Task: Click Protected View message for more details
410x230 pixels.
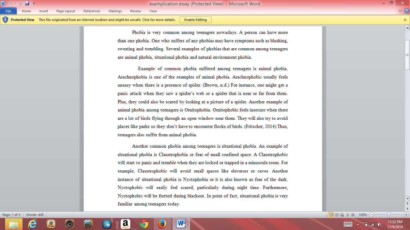Action: coord(107,20)
